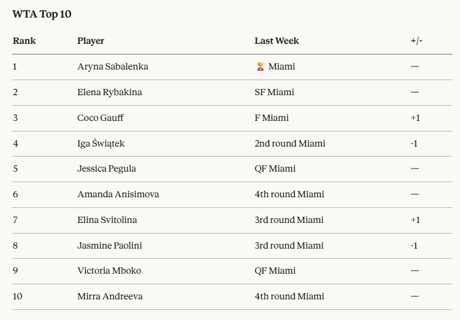Choose Jasmine Paolini in the table
This screenshot has height=320, width=460.
(x=110, y=245)
